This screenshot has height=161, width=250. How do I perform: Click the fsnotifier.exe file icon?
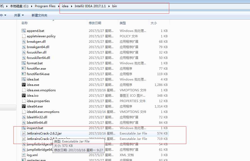(23, 68)
